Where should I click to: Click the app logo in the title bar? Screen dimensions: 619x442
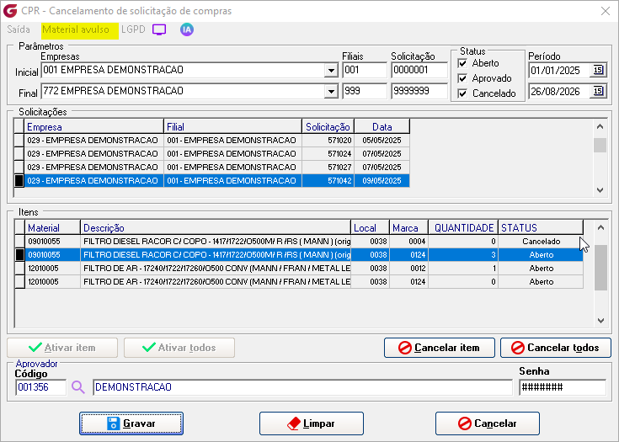pos(10,11)
